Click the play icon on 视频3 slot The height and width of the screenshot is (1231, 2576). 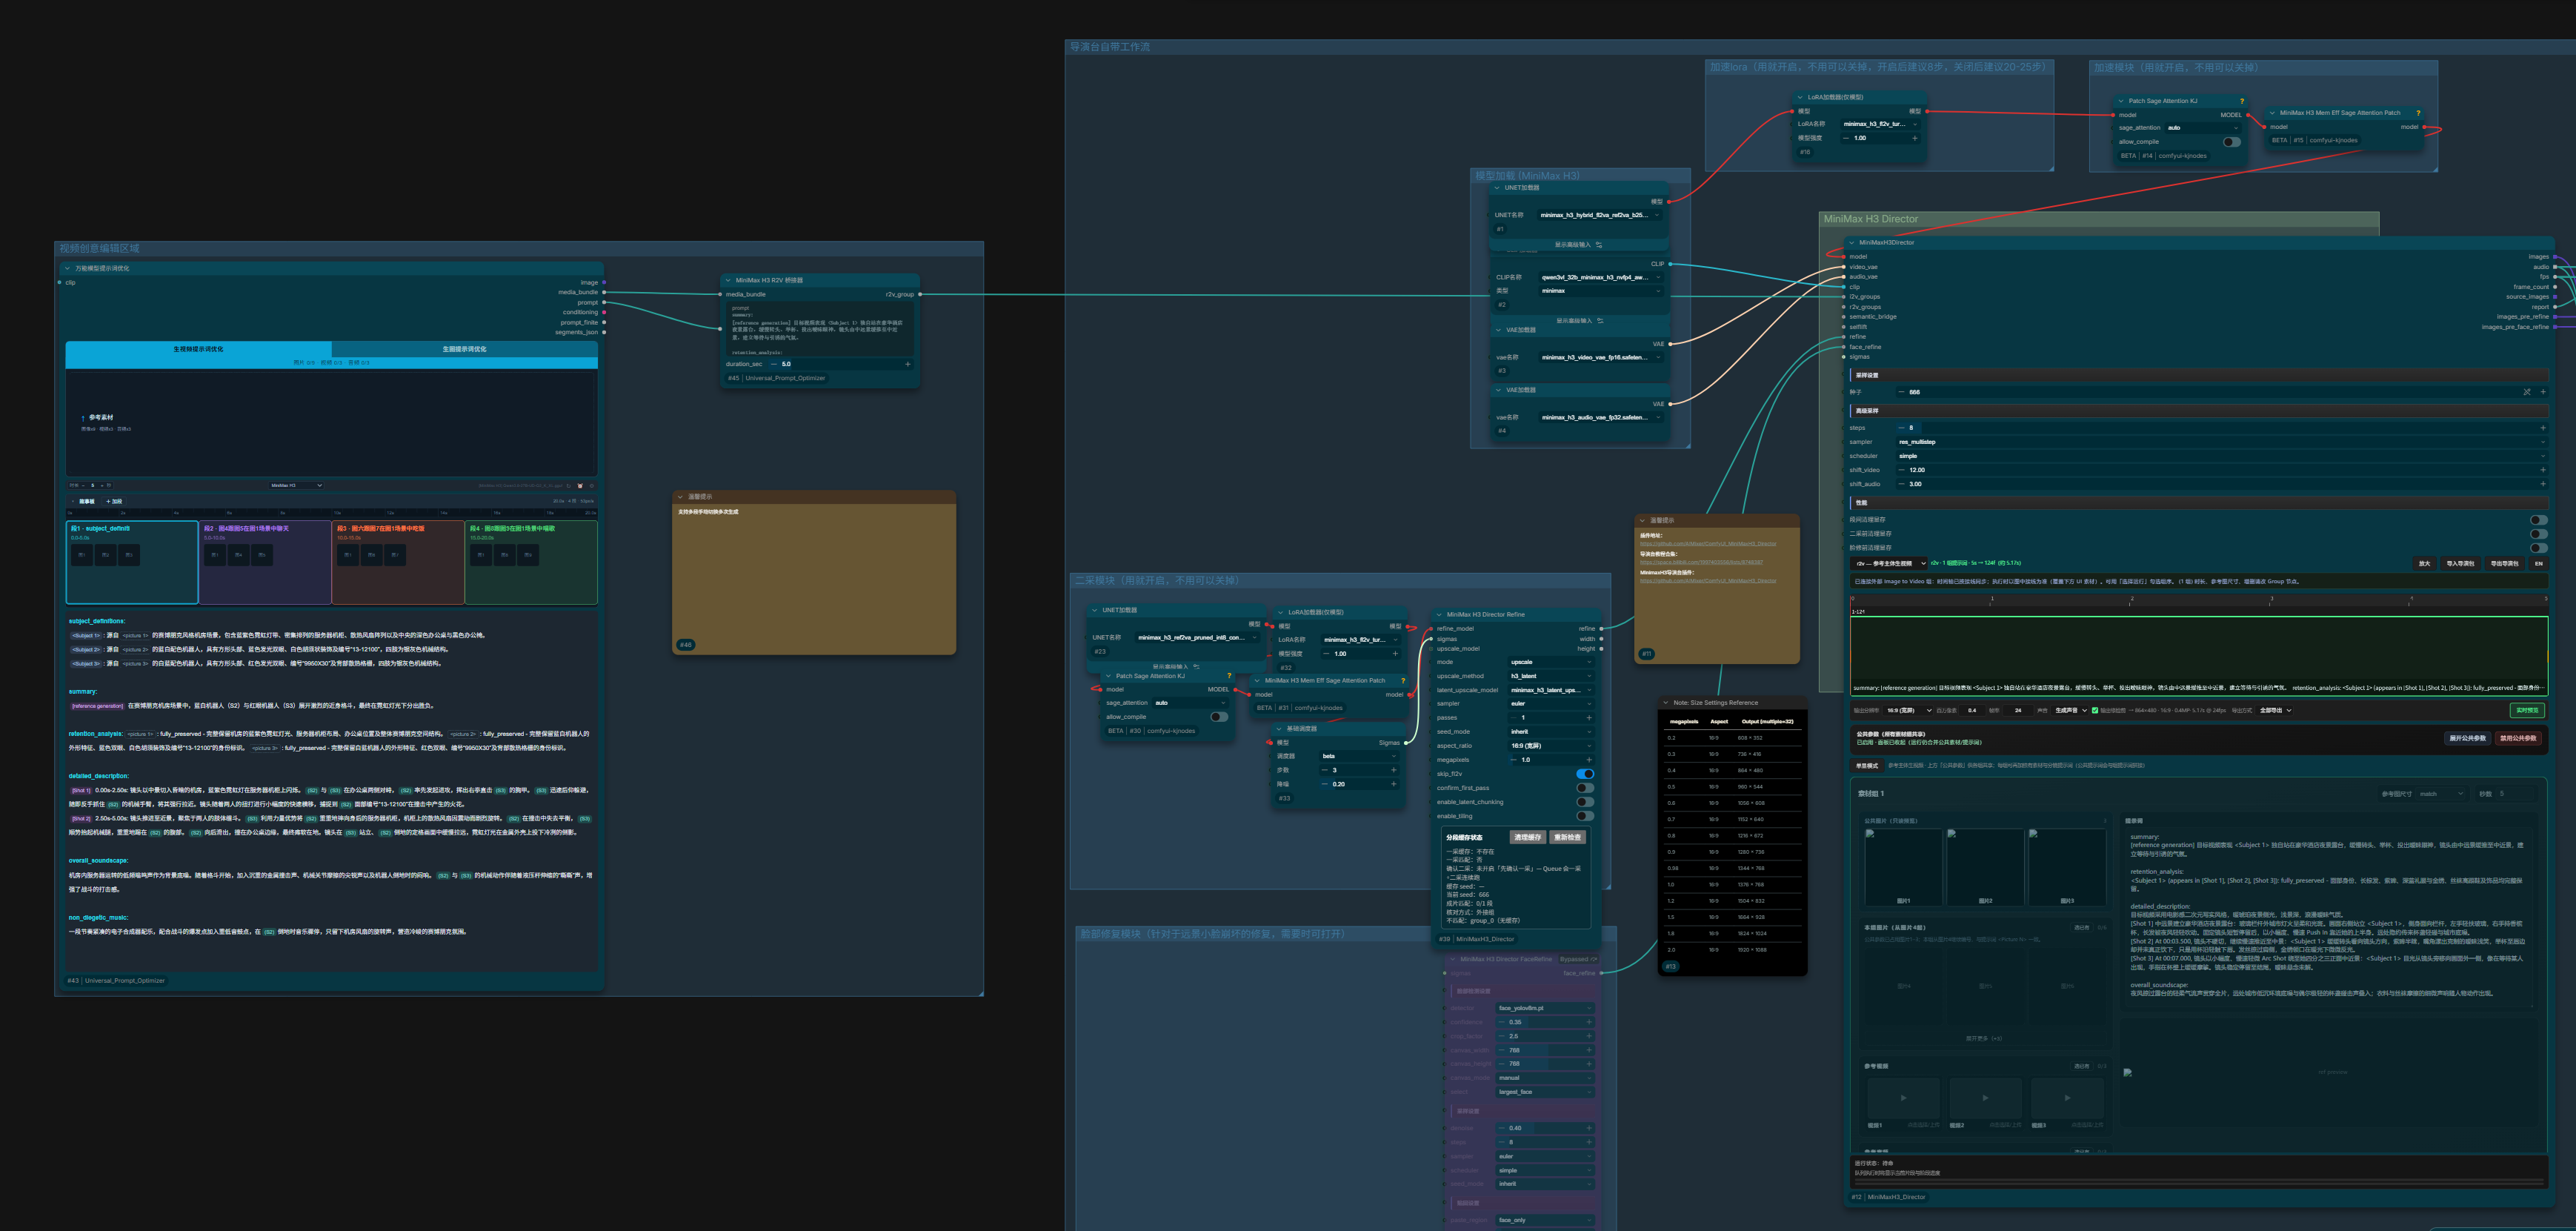(2067, 1098)
